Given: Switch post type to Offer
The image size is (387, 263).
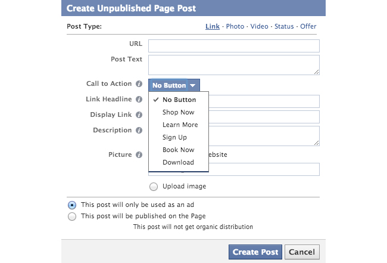Looking at the screenshot, I should (308, 26).
